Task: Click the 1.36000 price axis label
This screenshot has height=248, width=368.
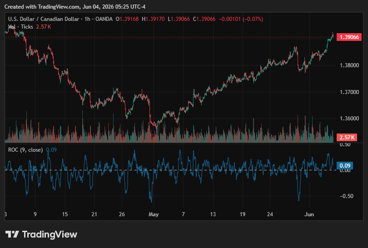Action: coord(349,119)
